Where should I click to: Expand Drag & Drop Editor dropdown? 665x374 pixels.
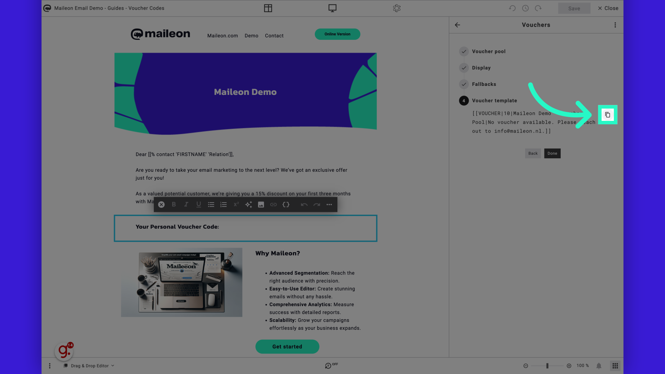tap(89, 366)
